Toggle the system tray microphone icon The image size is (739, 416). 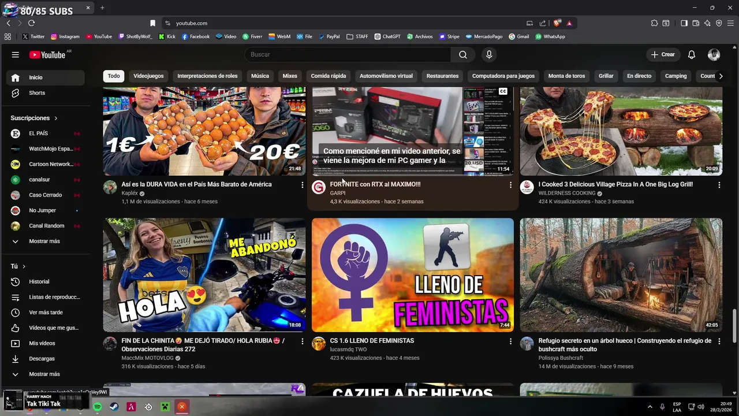pyautogui.click(x=662, y=407)
